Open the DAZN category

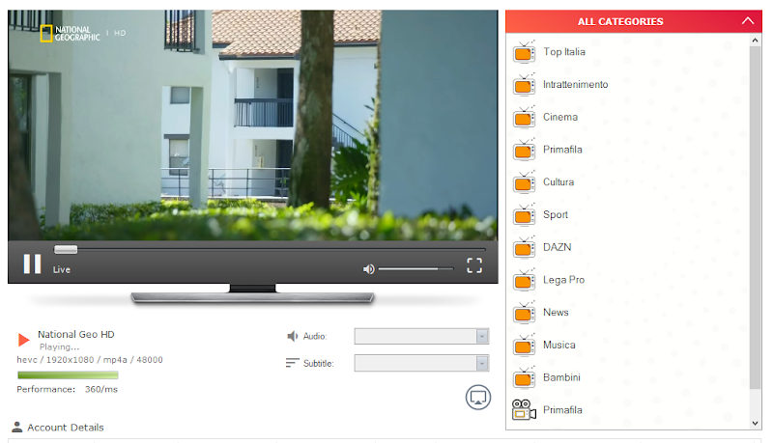558,247
